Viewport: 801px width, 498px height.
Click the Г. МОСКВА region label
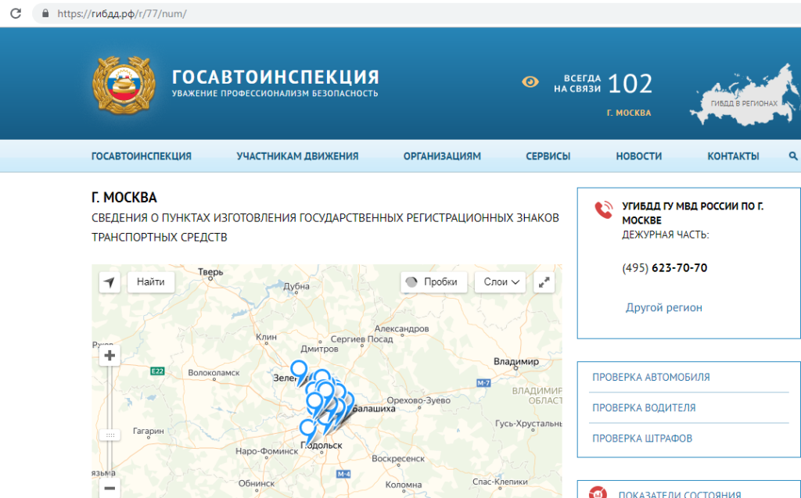tap(629, 113)
